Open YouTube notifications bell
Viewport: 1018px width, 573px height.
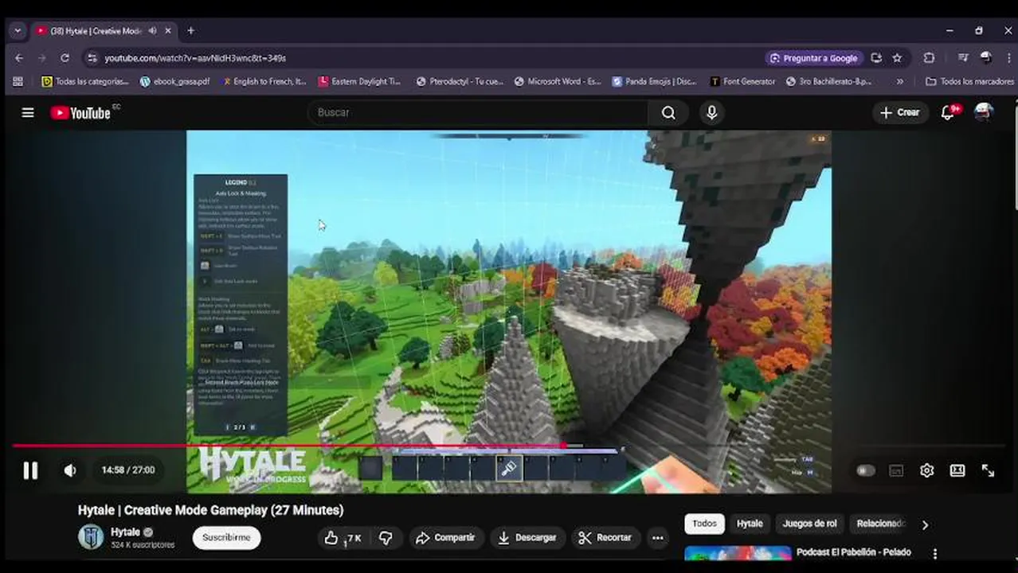click(x=948, y=112)
